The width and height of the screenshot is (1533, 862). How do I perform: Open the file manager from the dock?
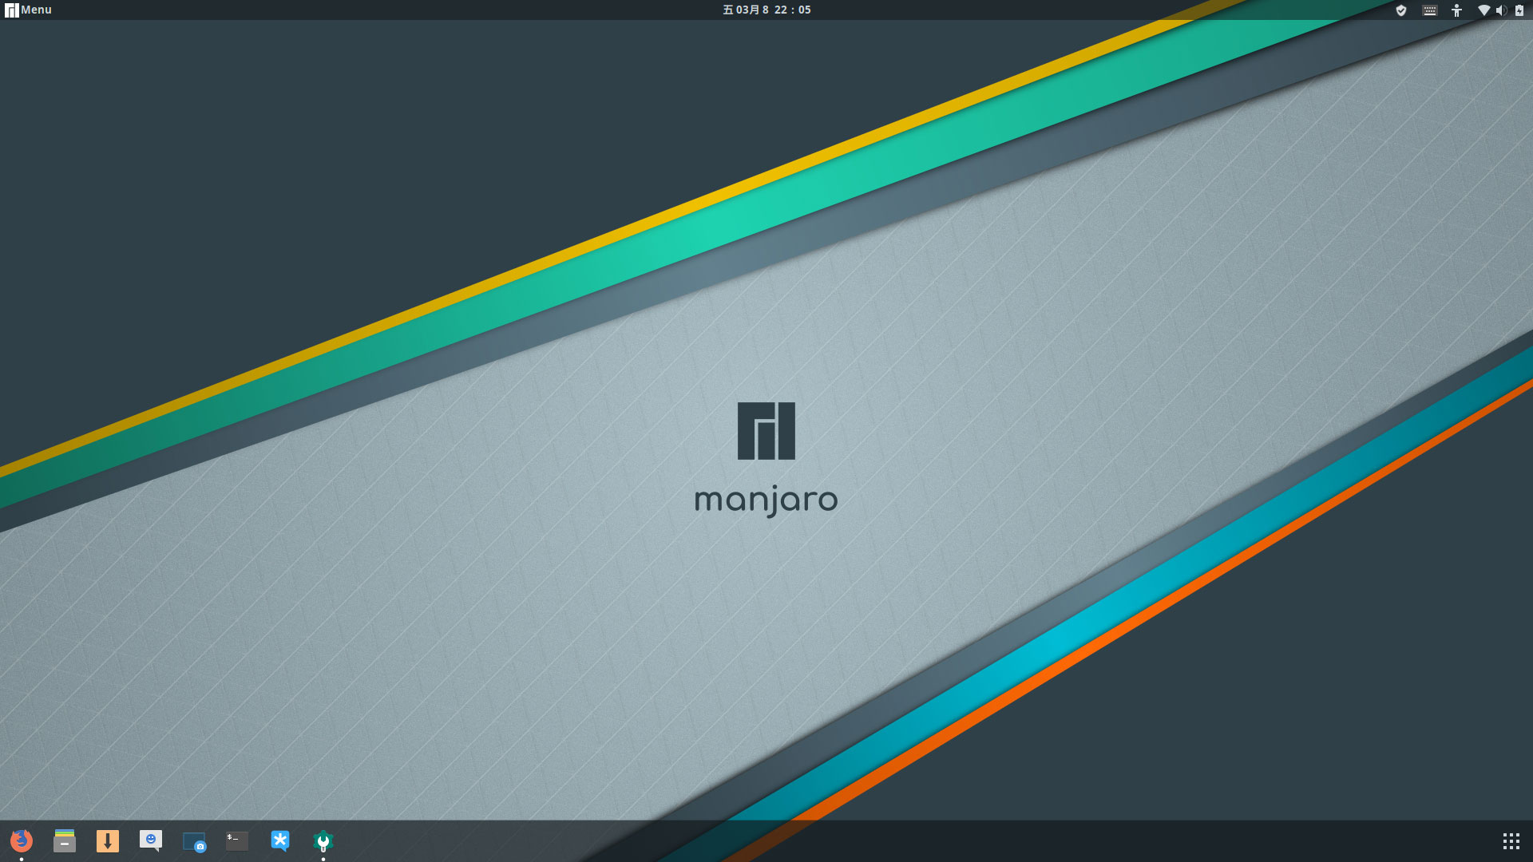point(65,840)
